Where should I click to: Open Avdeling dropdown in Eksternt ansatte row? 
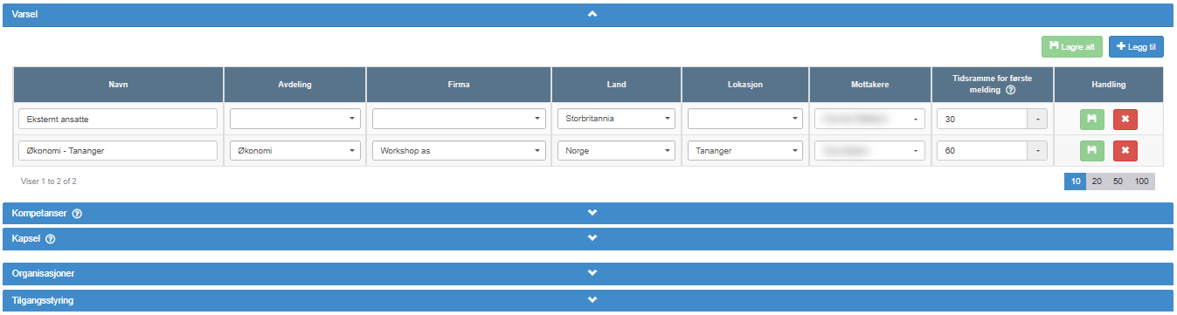[x=295, y=118]
